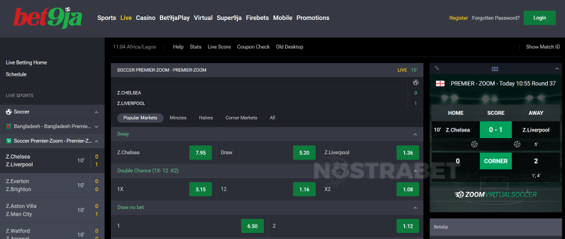Collapse the Soccer sports section
The height and width of the screenshot is (239, 565).
(x=96, y=112)
